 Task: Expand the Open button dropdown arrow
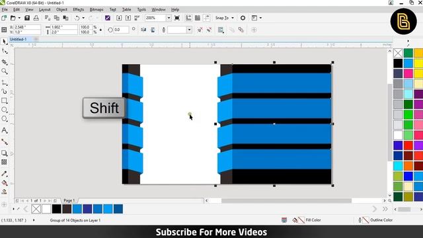click(19, 18)
